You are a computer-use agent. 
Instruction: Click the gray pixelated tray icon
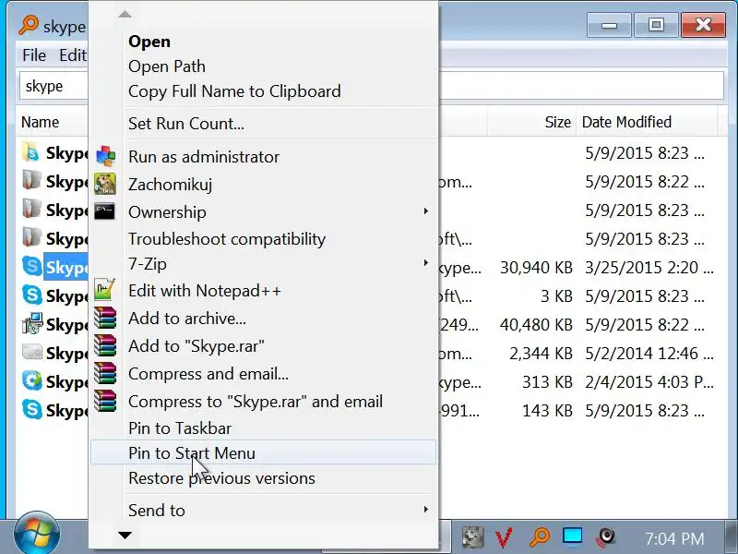pos(472,537)
